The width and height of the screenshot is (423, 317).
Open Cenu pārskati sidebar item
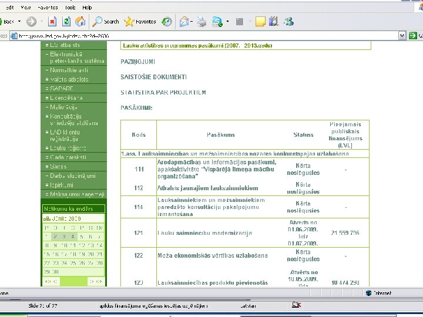tap(66, 157)
